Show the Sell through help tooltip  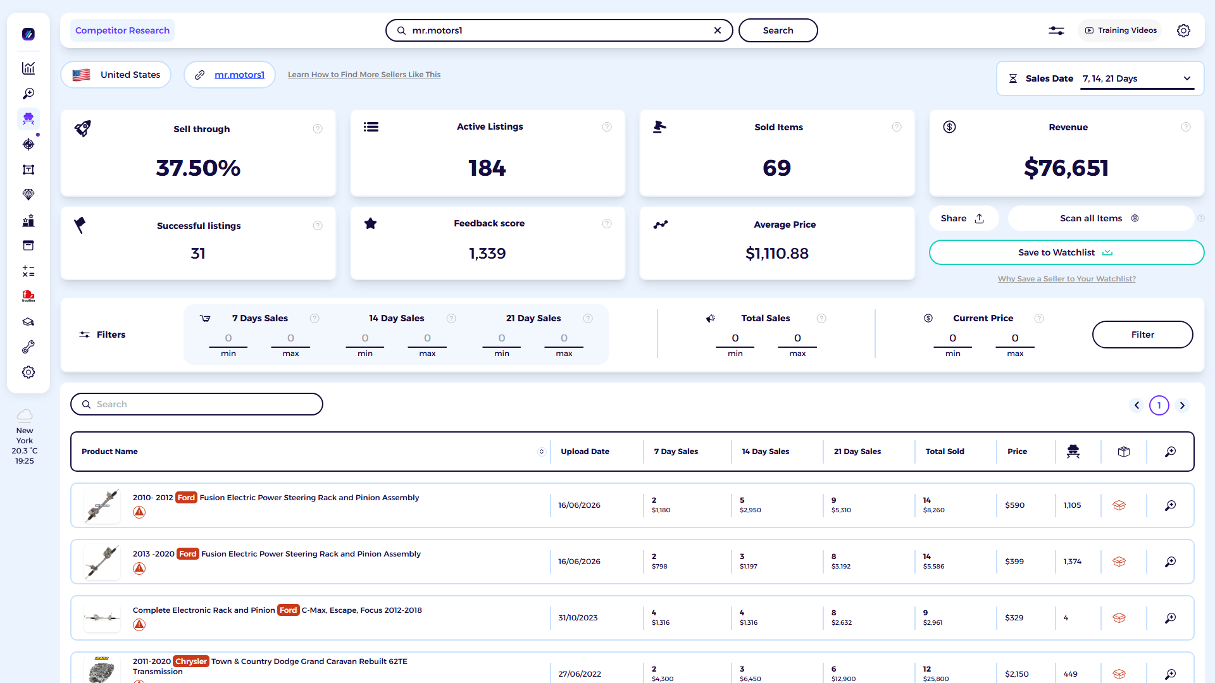(x=318, y=129)
